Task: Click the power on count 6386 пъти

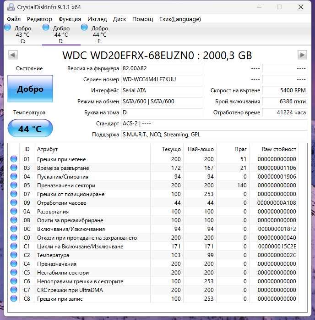Action: [285, 101]
